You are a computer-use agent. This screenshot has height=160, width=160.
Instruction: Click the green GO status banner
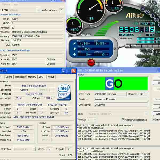click(x=113, y=83)
